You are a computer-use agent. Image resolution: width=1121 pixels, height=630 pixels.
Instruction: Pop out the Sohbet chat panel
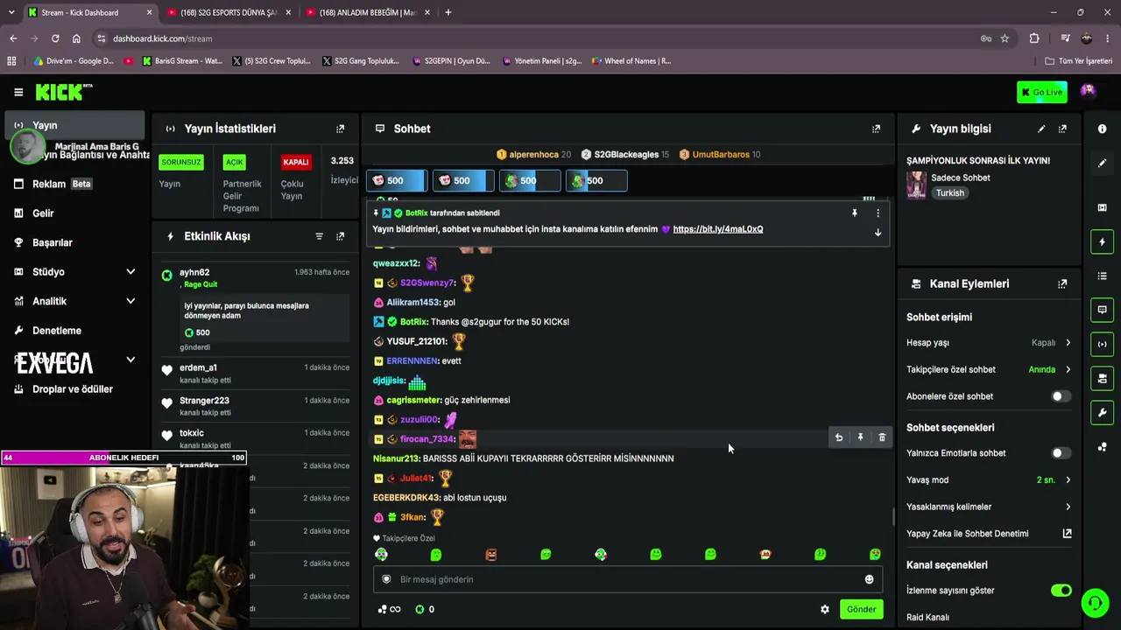[876, 129]
